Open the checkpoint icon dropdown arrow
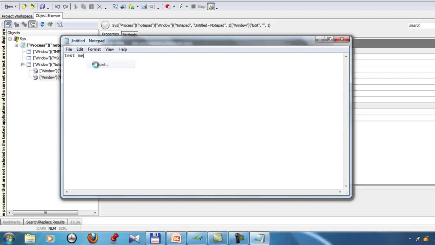Screen dimensions: 435x245 coord(137,6)
